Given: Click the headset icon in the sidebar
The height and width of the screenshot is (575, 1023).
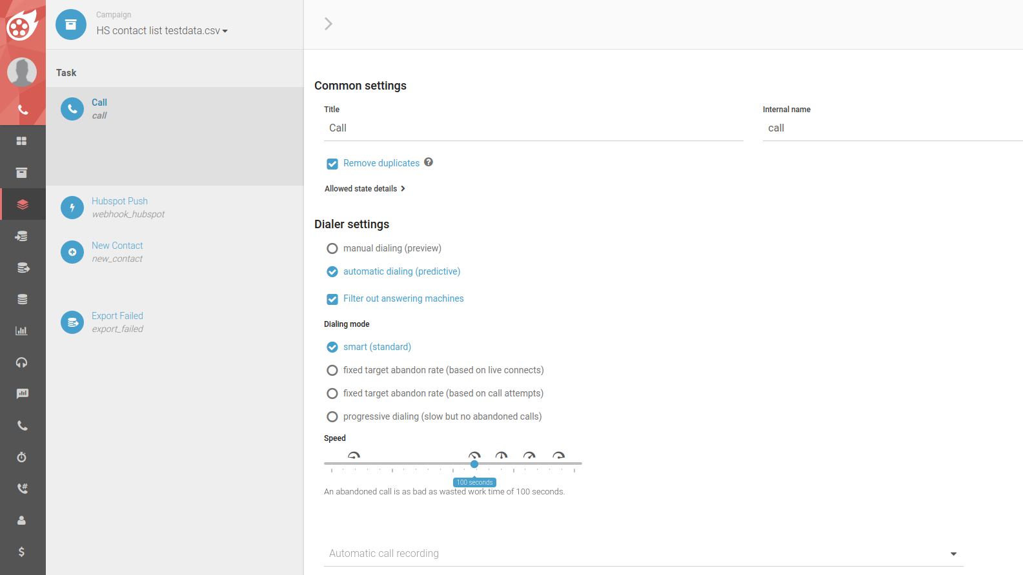Looking at the screenshot, I should click(x=21, y=362).
